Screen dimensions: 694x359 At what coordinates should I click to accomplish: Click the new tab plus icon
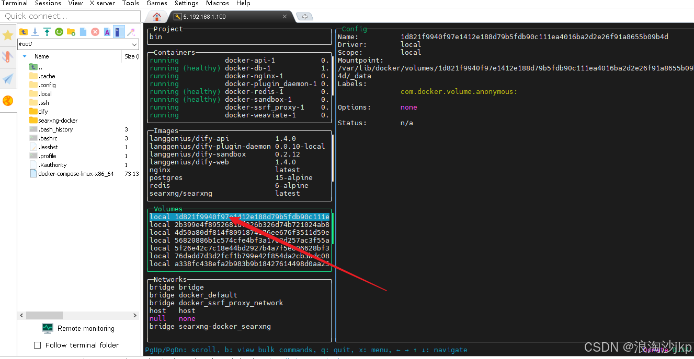304,17
